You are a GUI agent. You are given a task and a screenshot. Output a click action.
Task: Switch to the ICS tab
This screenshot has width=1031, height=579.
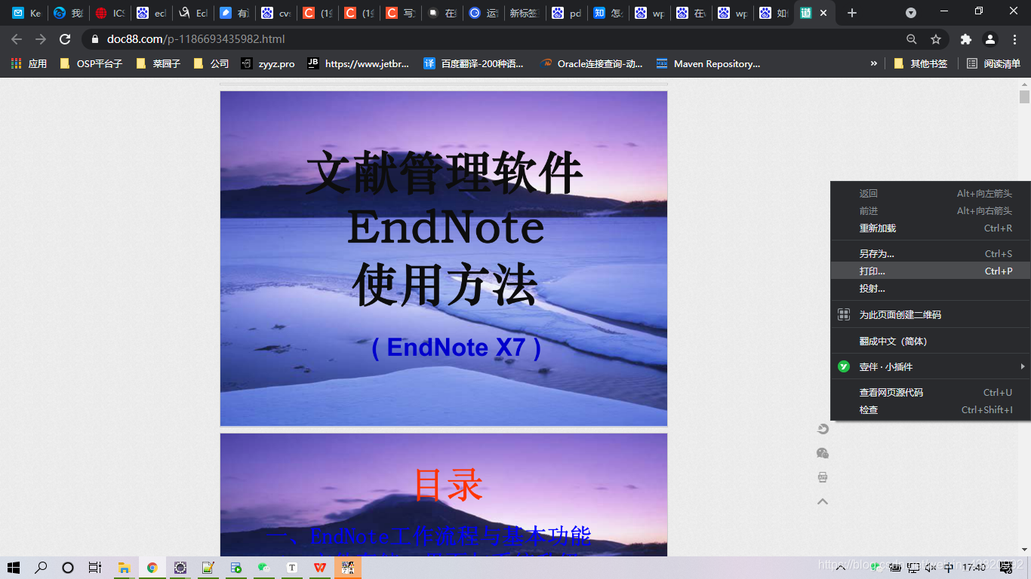coord(109,13)
